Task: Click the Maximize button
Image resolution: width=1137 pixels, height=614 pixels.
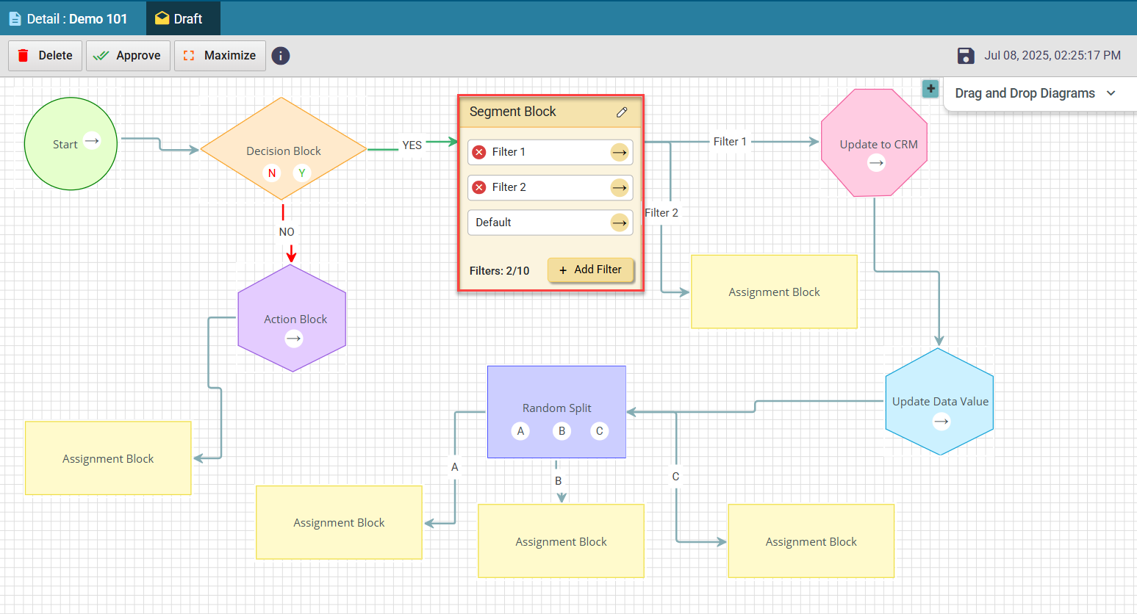Action: point(220,56)
